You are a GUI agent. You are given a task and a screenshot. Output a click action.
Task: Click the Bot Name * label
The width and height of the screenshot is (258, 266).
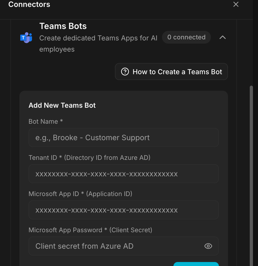[46, 122]
